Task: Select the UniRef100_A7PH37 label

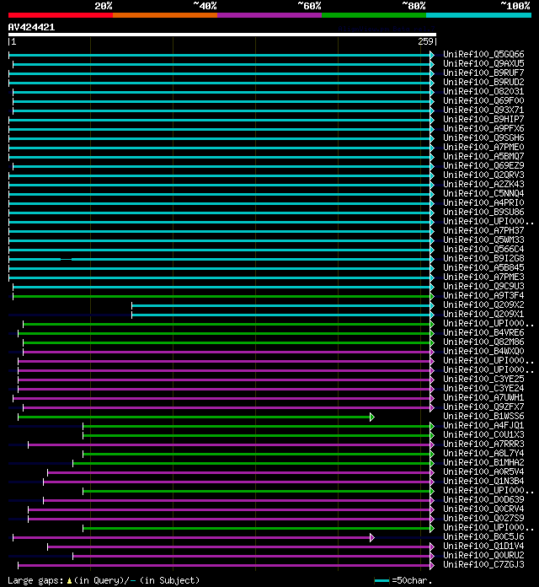Action: tap(483, 231)
